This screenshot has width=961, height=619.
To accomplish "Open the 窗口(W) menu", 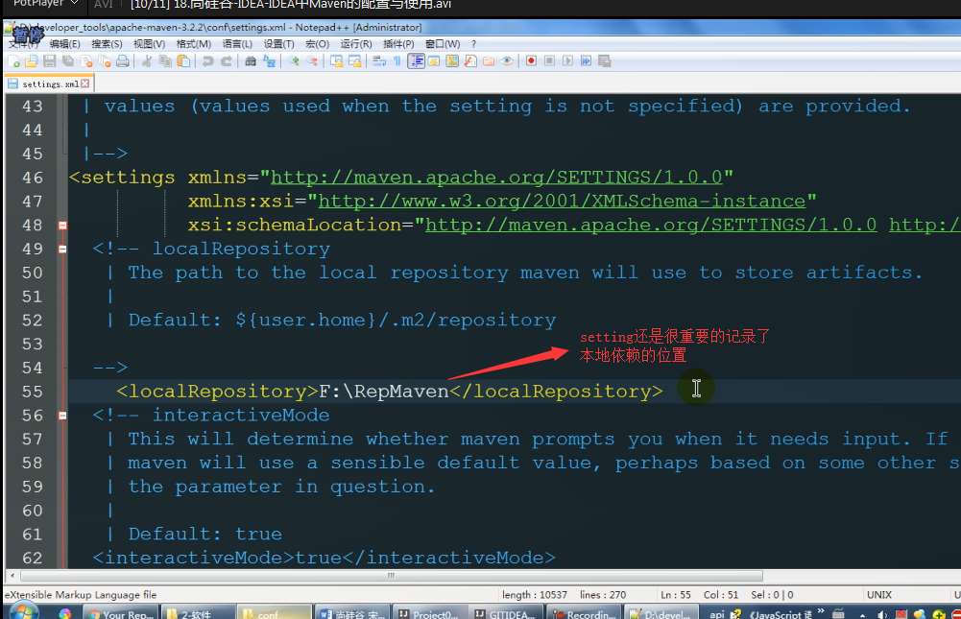I will 443,44.
